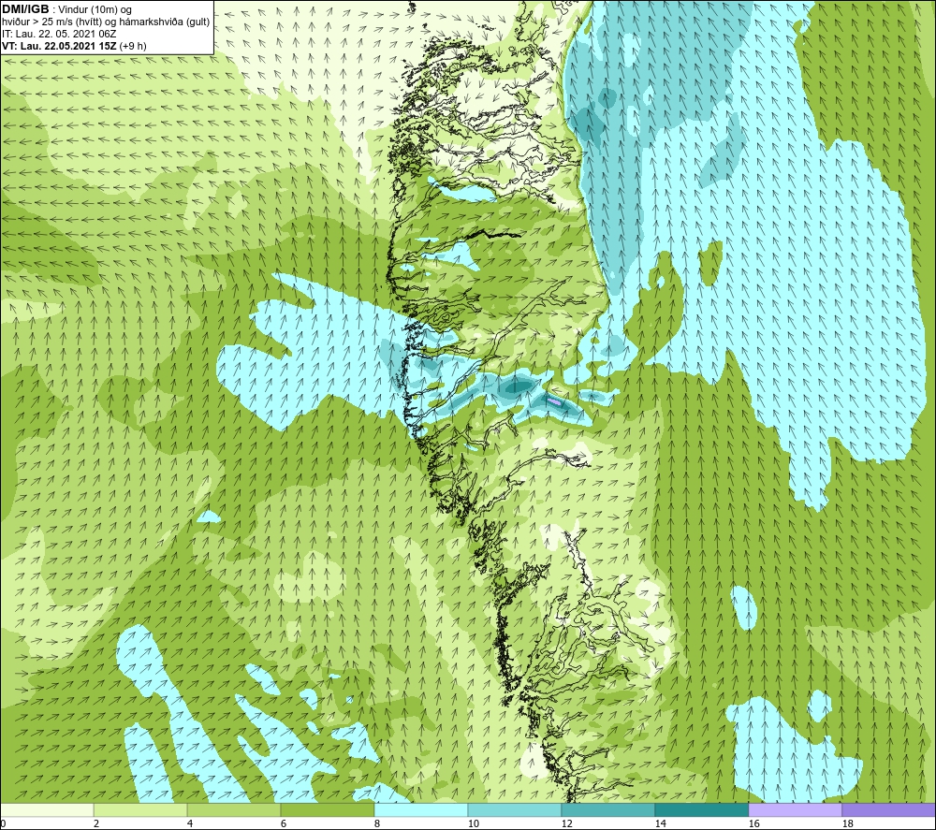Click the legend value '6'
The height and width of the screenshot is (830, 936).
(x=284, y=824)
